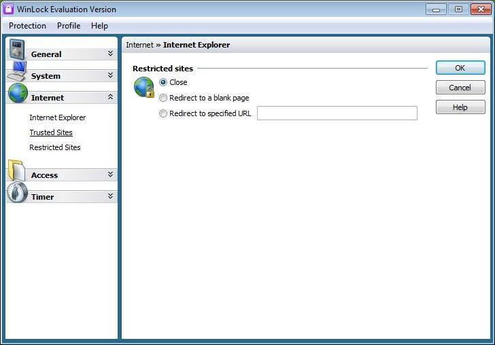Click the Internet section header label
Image resolution: width=495 pixels, height=345 pixels.
pyautogui.click(x=48, y=98)
